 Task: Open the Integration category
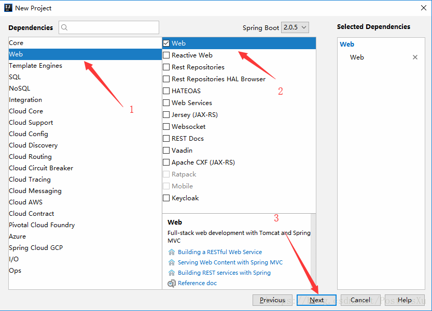tap(85, 100)
